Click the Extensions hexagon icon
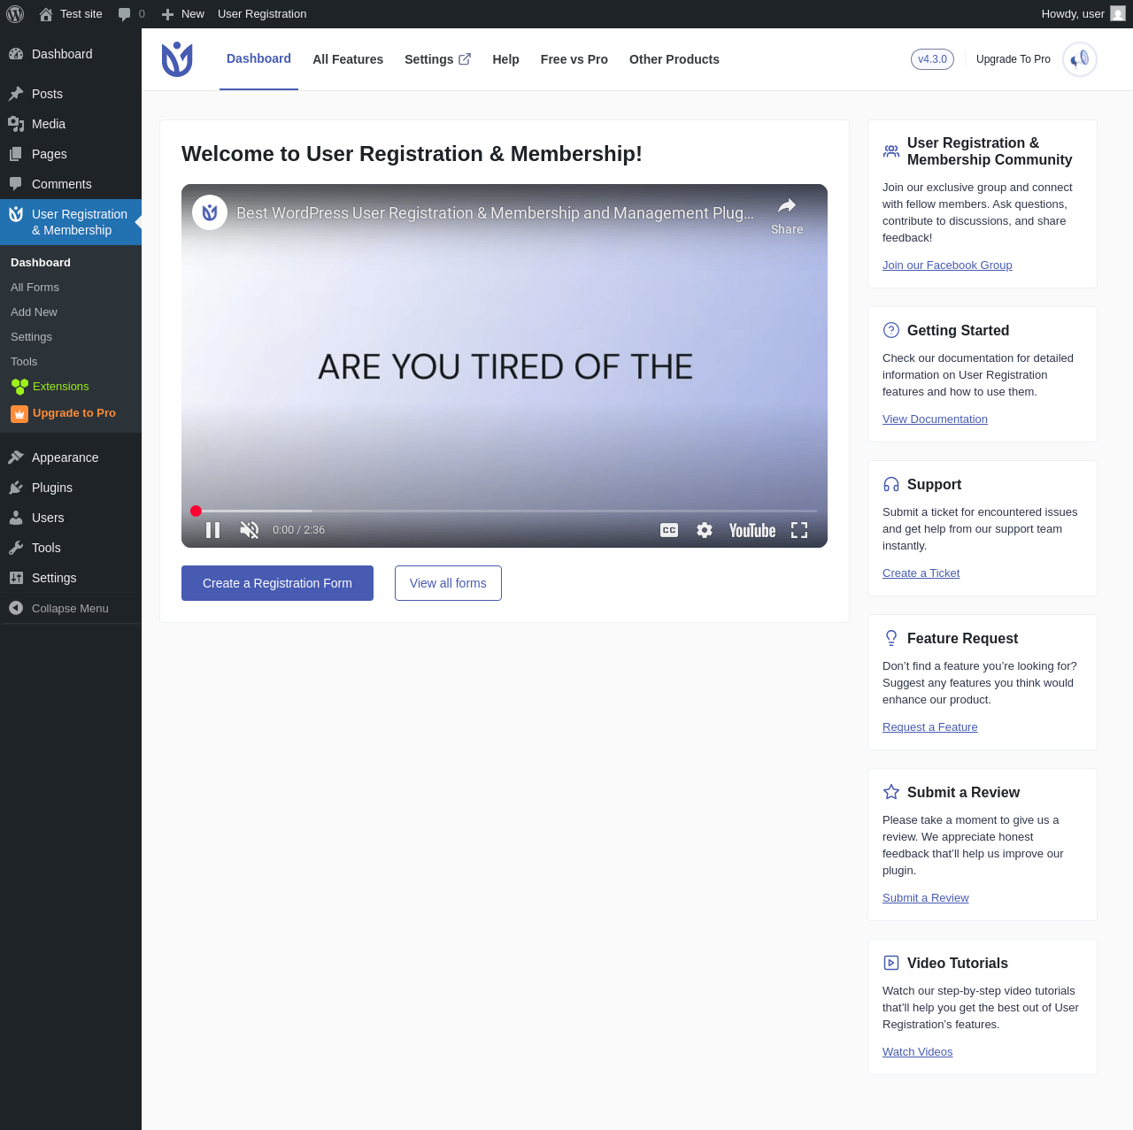 (19, 387)
